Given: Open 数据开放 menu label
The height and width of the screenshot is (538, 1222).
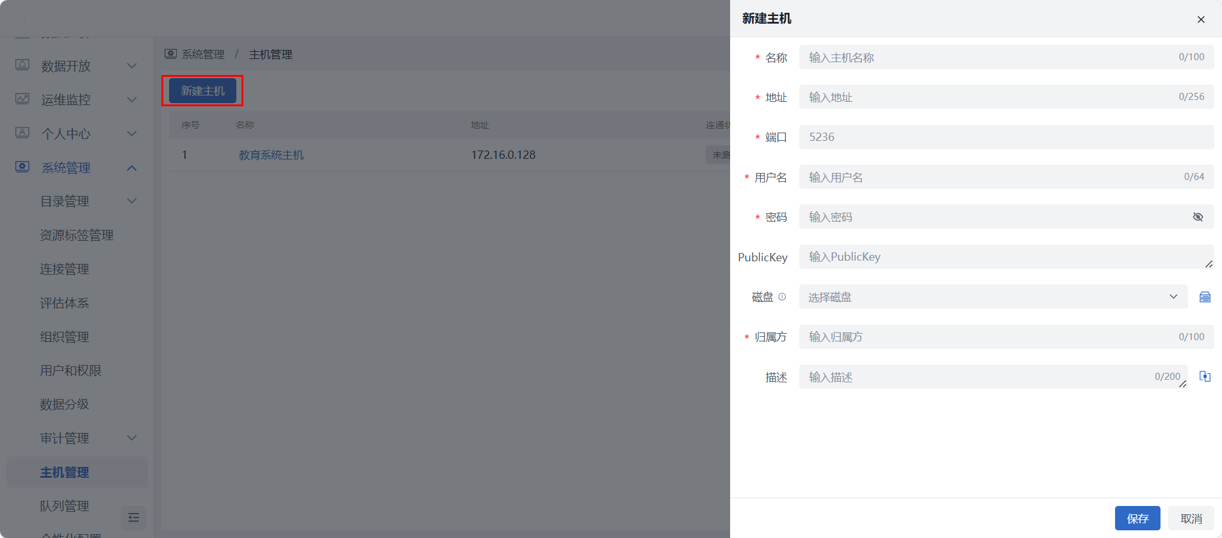Looking at the screenshot, I should tap(66, 66).
